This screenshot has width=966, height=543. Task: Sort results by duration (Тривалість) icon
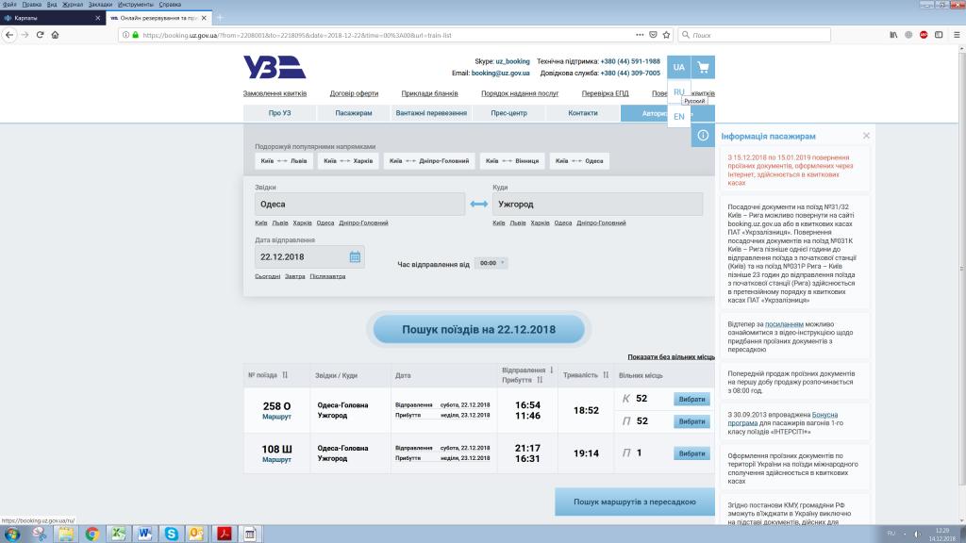click(x=605, y=375)
